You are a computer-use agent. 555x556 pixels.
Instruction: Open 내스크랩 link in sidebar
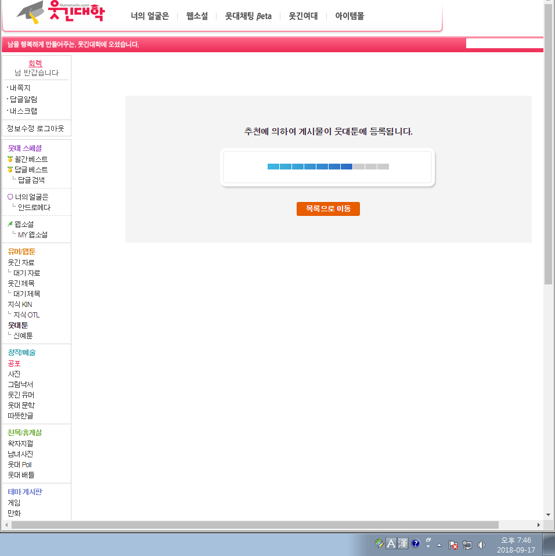coord(23,111)
